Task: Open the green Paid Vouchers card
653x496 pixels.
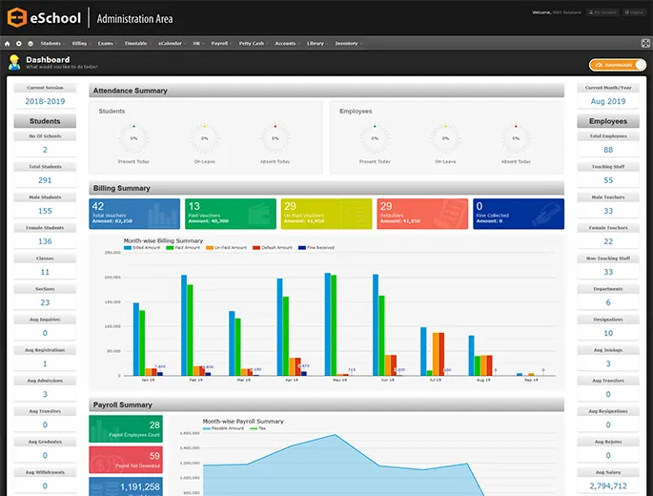Action: coord(231,214)
